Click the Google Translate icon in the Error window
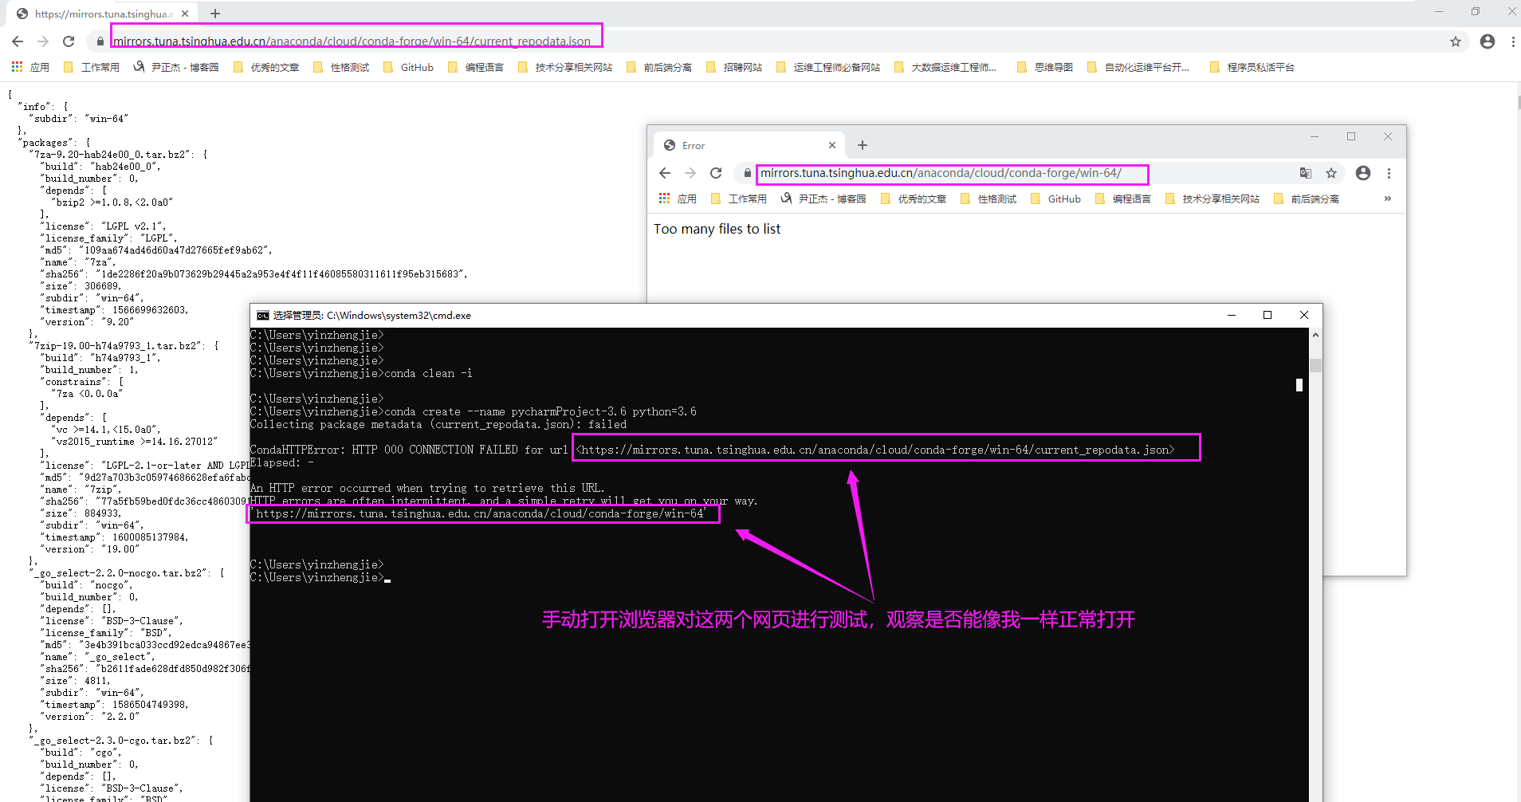This screenshot has width=1521, height=802. [x=1304, y=173]
